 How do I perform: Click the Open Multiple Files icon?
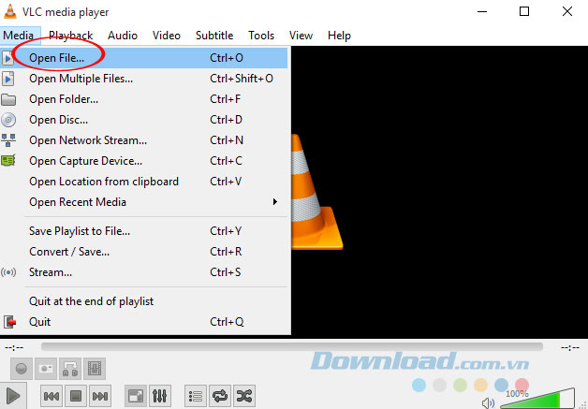7,79
